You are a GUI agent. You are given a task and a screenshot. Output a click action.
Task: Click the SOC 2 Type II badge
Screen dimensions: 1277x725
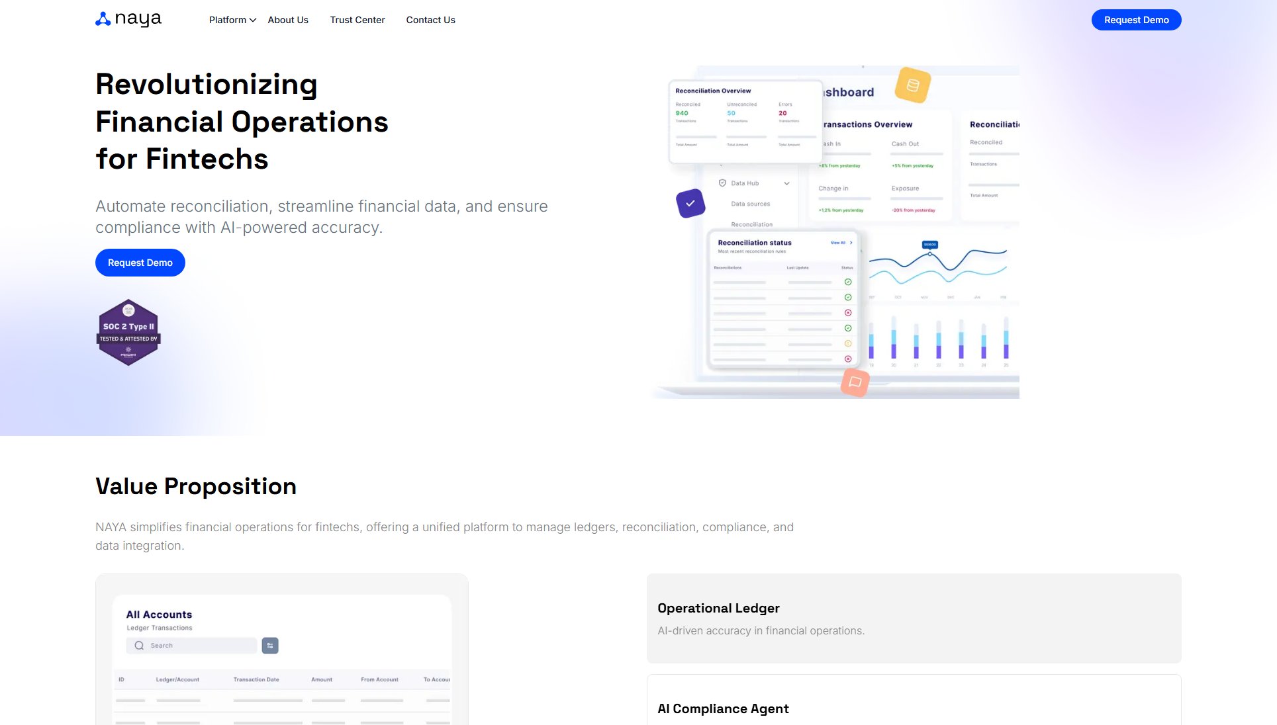pos(128,332)
